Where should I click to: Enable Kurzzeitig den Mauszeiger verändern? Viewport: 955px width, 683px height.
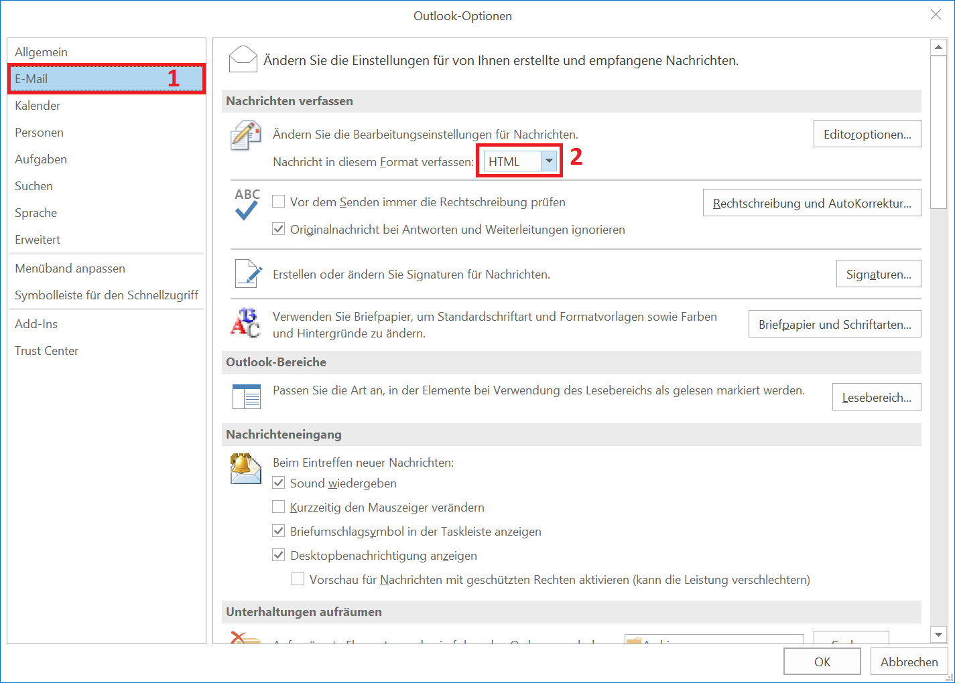(x=279, y=507)
